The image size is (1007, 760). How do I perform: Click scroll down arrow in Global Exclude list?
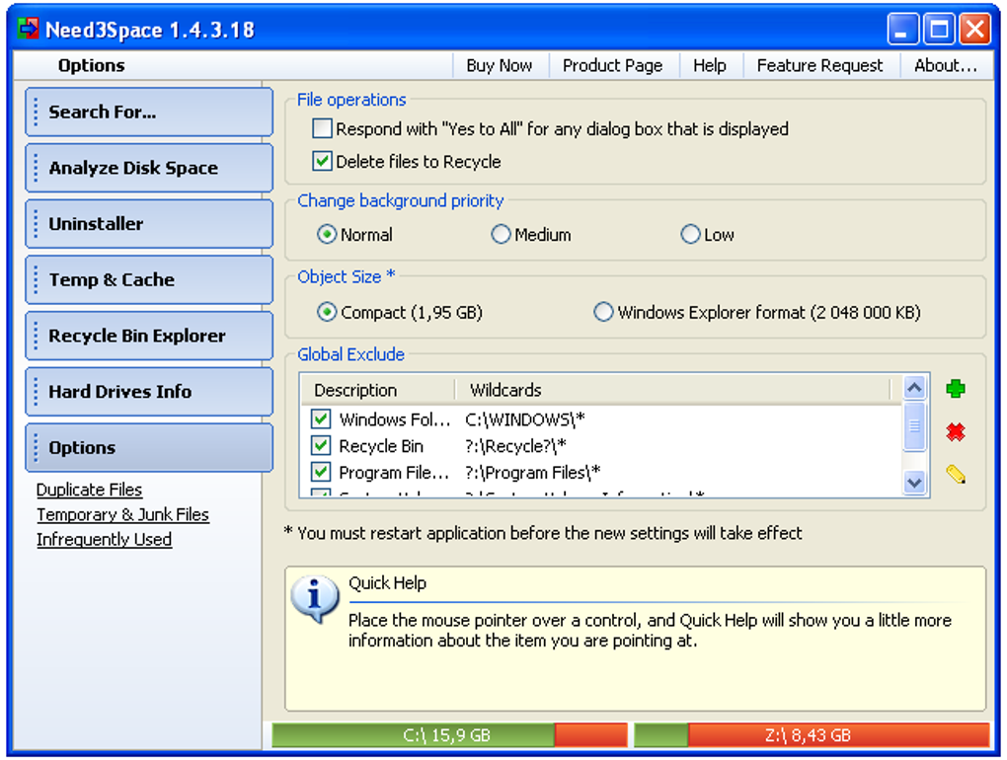[x=914, y=483]
